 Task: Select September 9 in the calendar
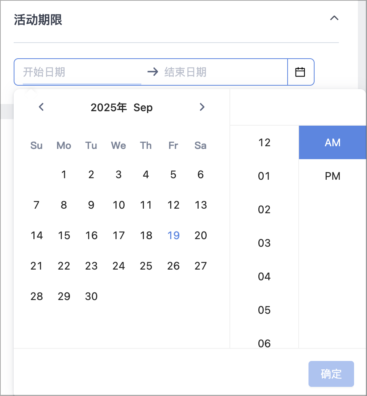pos(91,205)
